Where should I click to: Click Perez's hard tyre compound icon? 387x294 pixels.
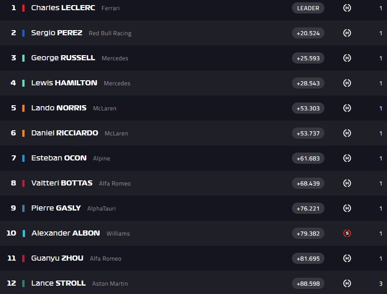(x=347, y=33)
